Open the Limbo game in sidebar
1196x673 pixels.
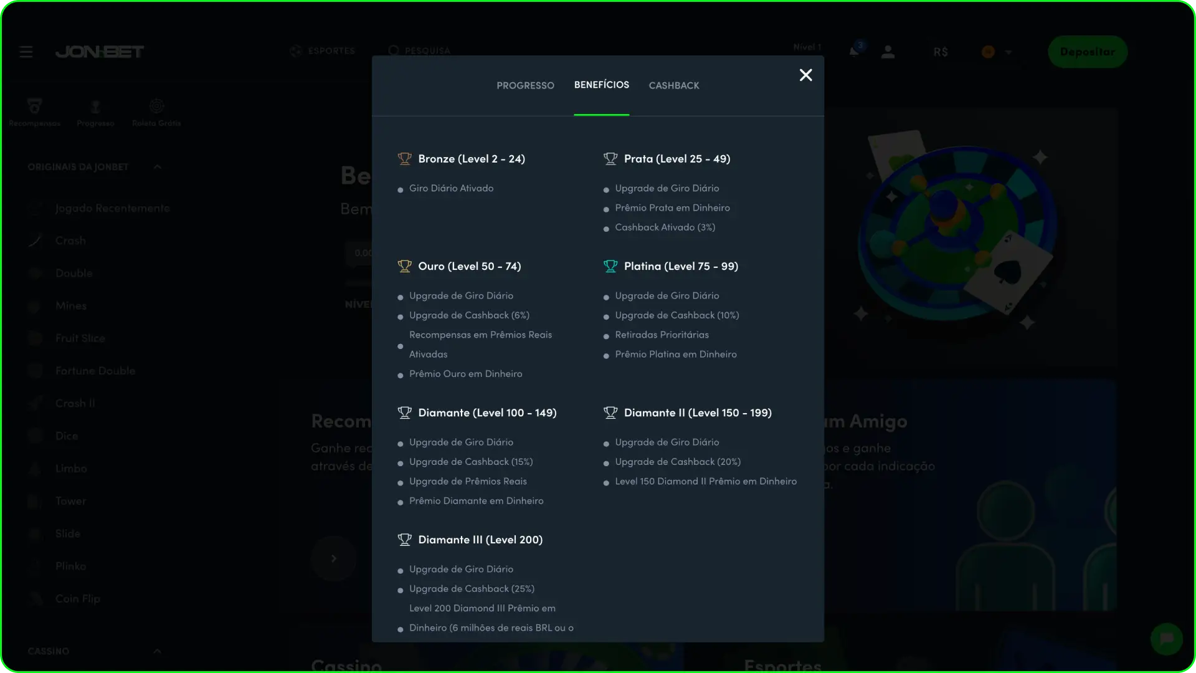point(57,469)
